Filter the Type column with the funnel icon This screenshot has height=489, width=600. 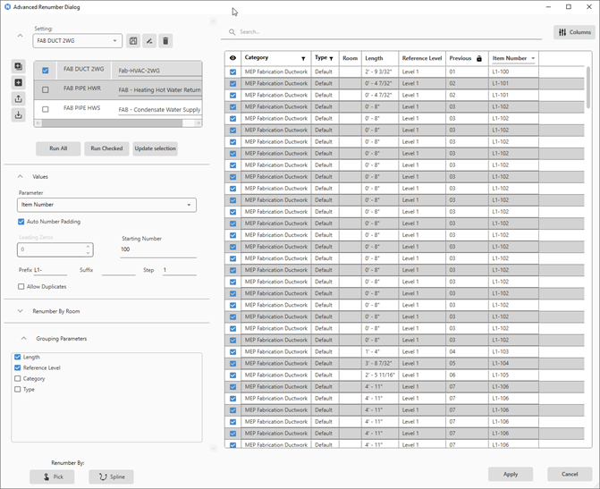click(x=331, y=58)
